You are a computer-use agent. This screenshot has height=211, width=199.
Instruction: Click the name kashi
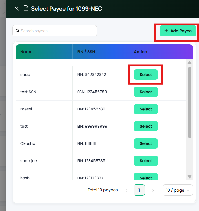click(x=25, y=178)
